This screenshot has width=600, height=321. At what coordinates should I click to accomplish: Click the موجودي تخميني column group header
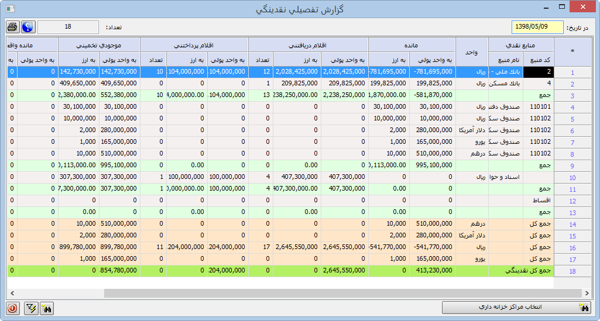(x=98, y=44)
